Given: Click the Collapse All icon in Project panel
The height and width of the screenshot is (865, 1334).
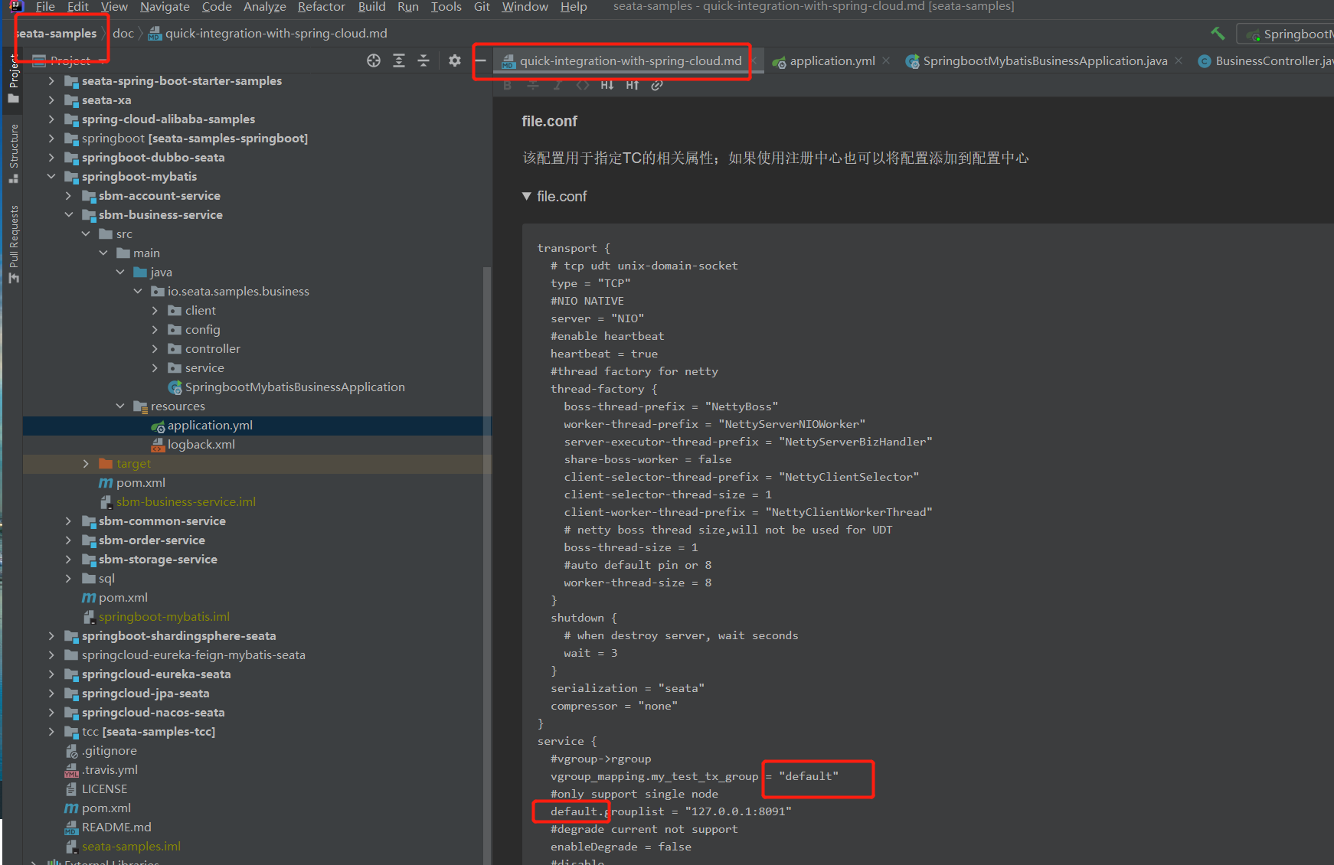Looking at the screenshot, I should 423,60.
